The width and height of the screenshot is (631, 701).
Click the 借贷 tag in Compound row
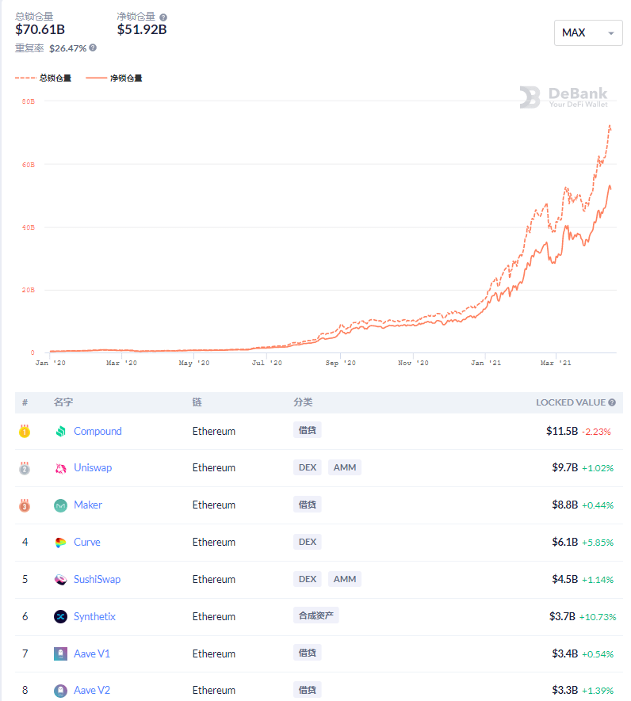(308, 430)
